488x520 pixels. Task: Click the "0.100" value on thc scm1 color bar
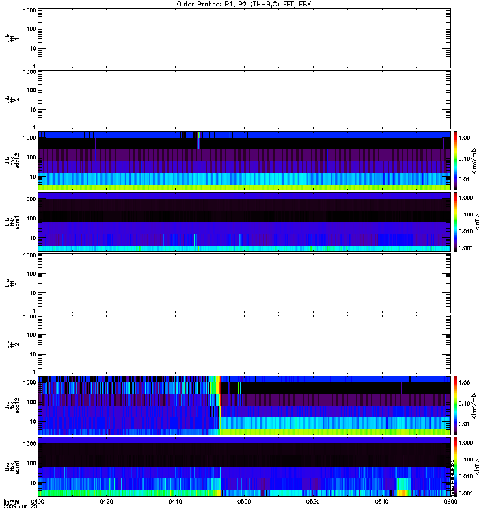(466, 460)
